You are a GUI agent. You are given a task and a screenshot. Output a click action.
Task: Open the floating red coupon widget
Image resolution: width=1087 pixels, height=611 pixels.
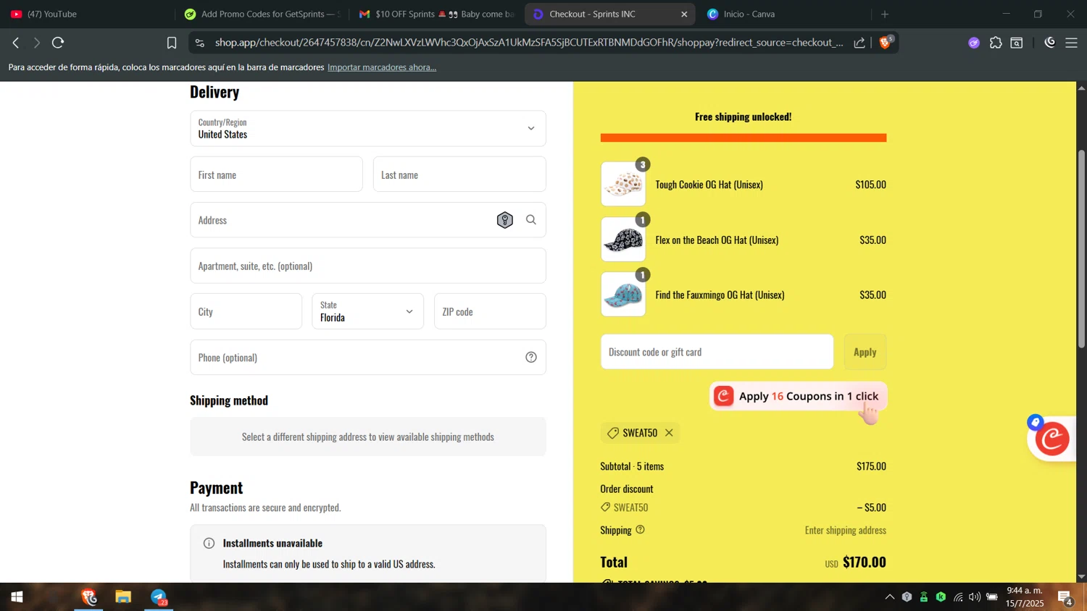pyautogui.click(x=1052, y=438)
